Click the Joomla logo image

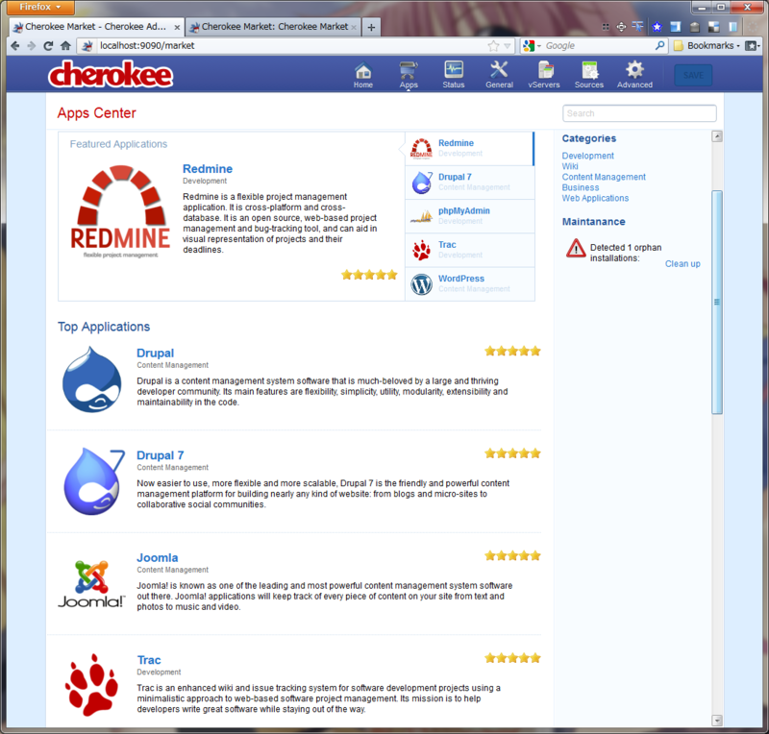pyautogui.click(x=91, y=584)
